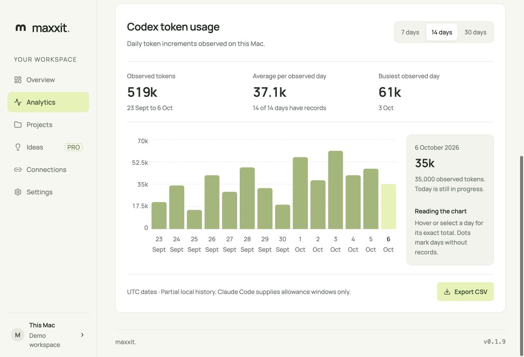Screen dimensions: 524x357
Task: Click the v0.1.9 version label
Action: (x=494, y=342)
